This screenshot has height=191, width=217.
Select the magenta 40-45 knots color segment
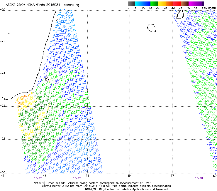coord(192,4)
